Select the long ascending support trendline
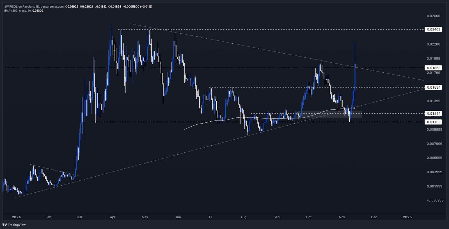The width and height of the screenshot is (449, 229). [x=220, y=143]
